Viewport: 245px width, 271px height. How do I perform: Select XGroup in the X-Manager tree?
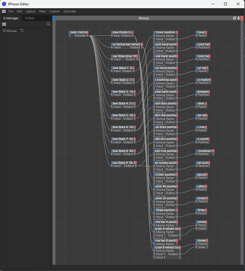pyautogui.click(x=12, y=31)
